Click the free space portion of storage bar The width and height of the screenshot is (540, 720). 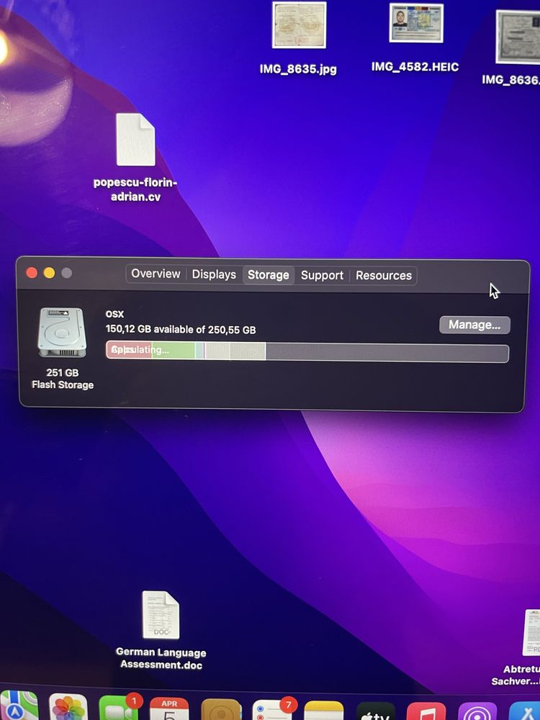(387, 353)
